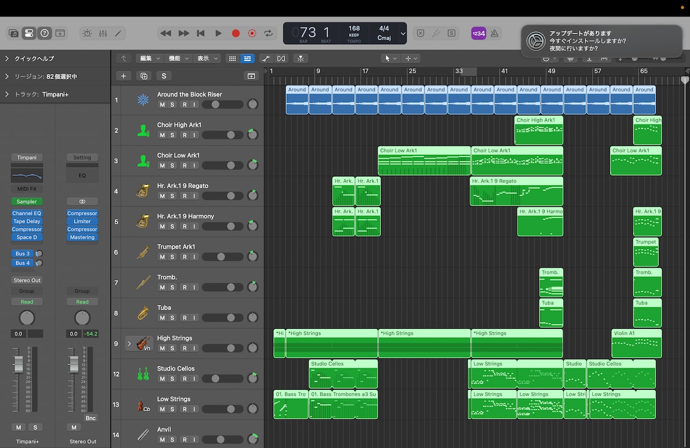Duplicate track with the copy icon
690x448 pixels.
144,76
